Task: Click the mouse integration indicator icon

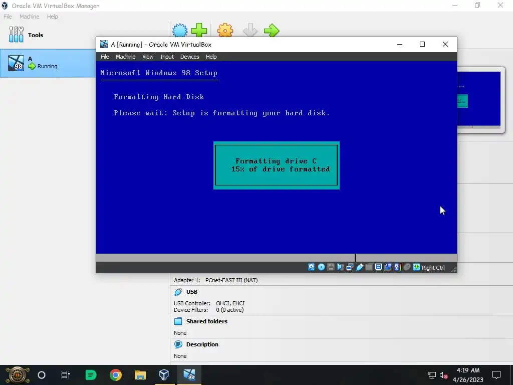Action: (407, 267)
